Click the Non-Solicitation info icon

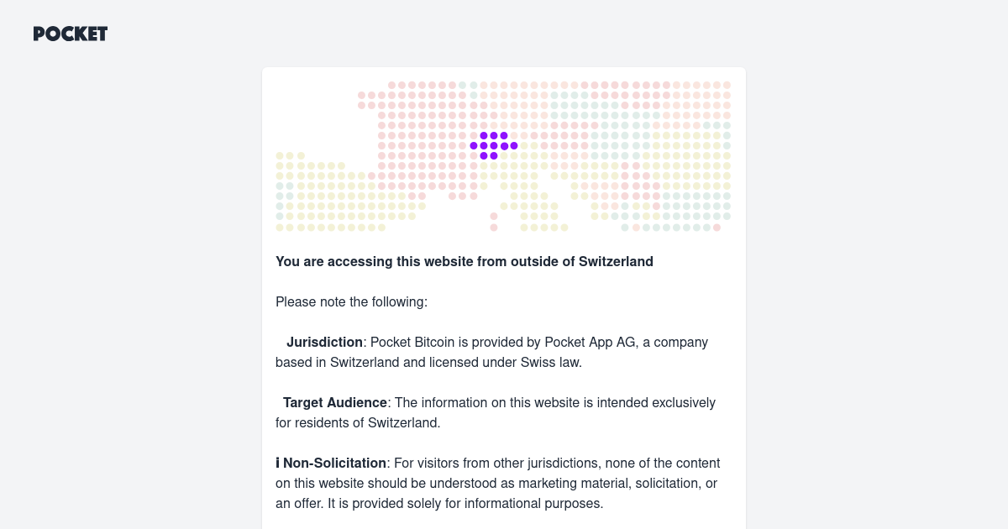[277, 463]
